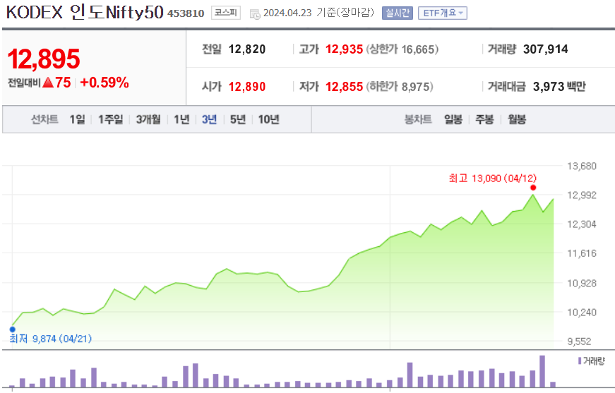The width and height of the screenshot is (615, 393).
Task: Click the red up-triangle price change icon
Action: pyautogui.click(x=48, y=83)
